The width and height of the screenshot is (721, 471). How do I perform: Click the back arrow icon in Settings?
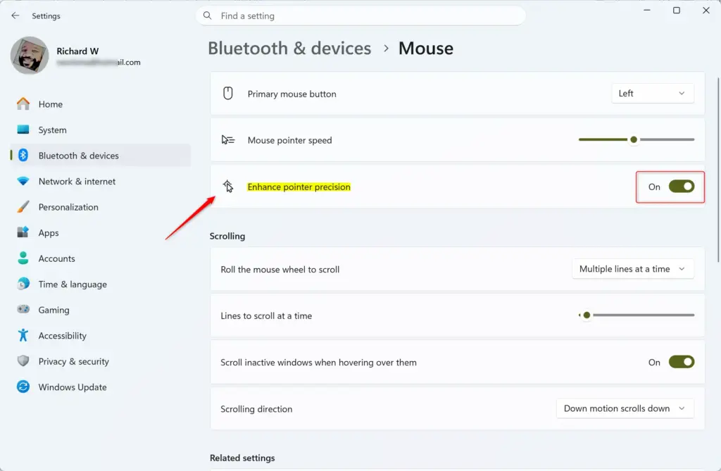tap(15, 15)
